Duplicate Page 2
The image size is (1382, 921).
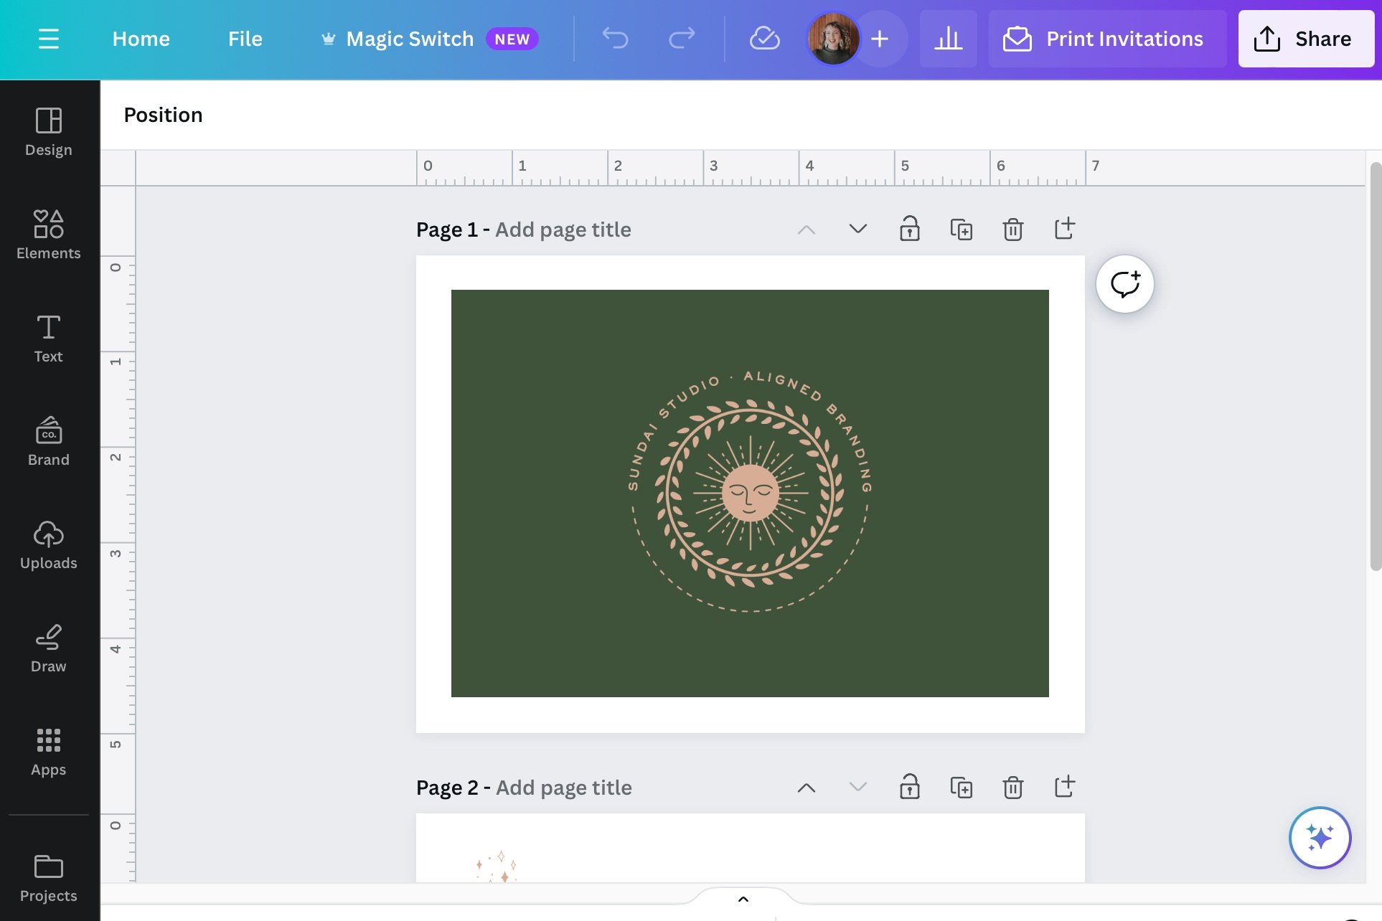961,788
